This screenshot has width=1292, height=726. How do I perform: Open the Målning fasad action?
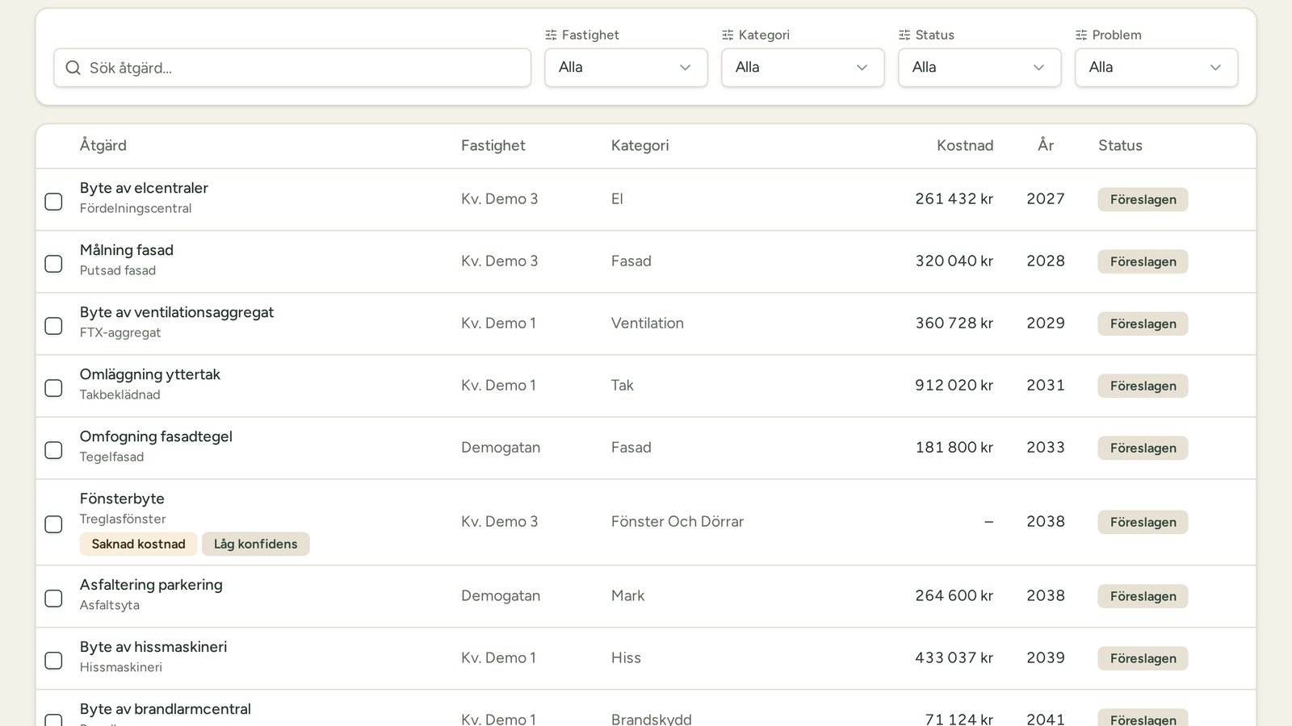point(126,250)
